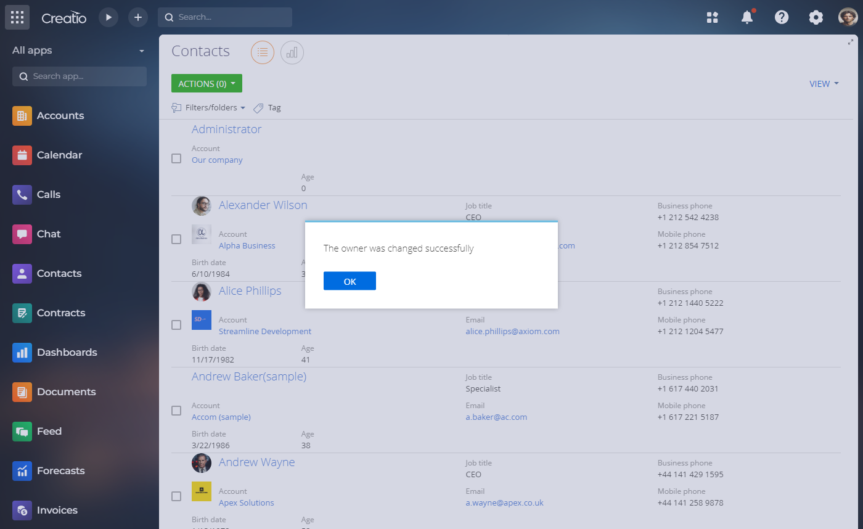Check the Alexander Wilson contact checkbox

(x=176, y=239)
